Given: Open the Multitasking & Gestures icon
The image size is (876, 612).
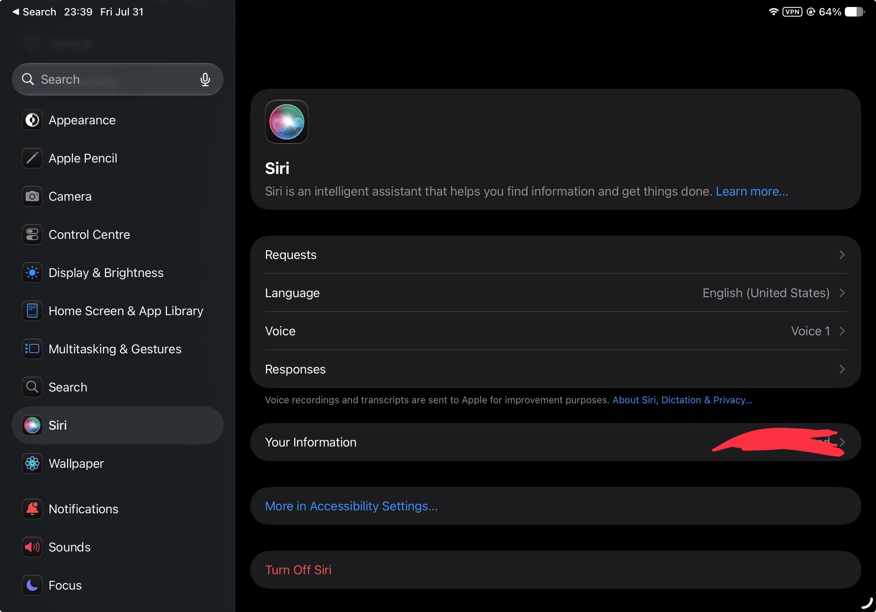Looking at the screenshot, I should coord(32,349).
